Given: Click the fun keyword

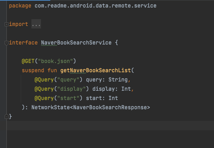Looking at the screenshot, I should [52, 70].
